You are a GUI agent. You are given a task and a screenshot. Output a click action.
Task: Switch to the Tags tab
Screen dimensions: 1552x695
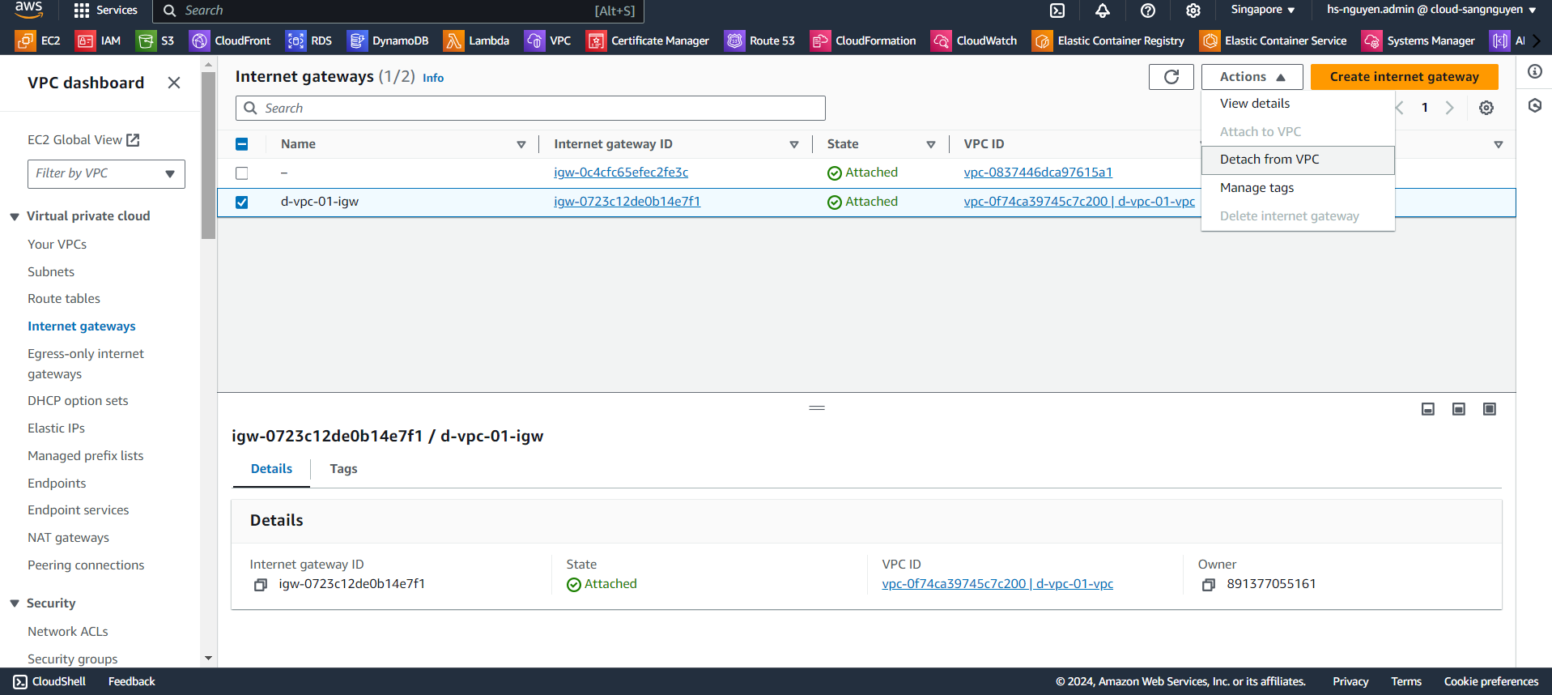coord(343,469)
